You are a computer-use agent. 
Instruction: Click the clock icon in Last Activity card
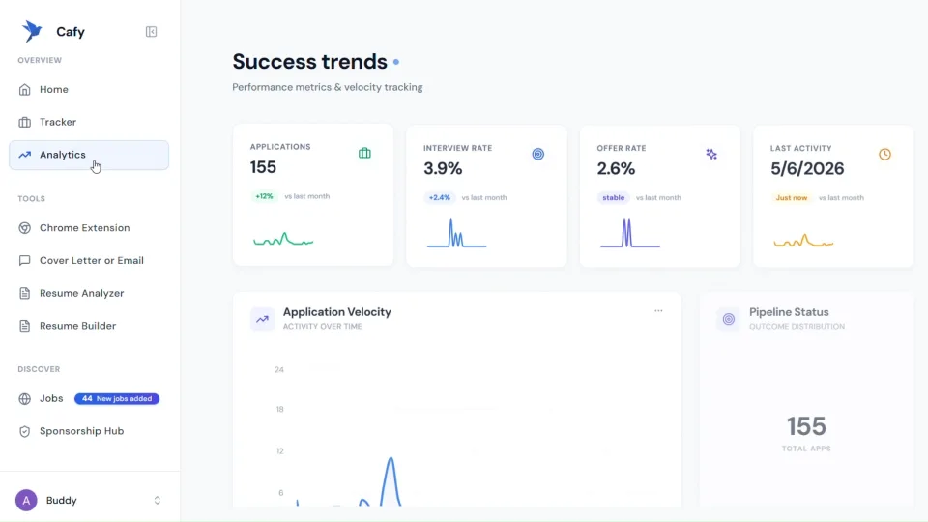(x=884, y=155)
